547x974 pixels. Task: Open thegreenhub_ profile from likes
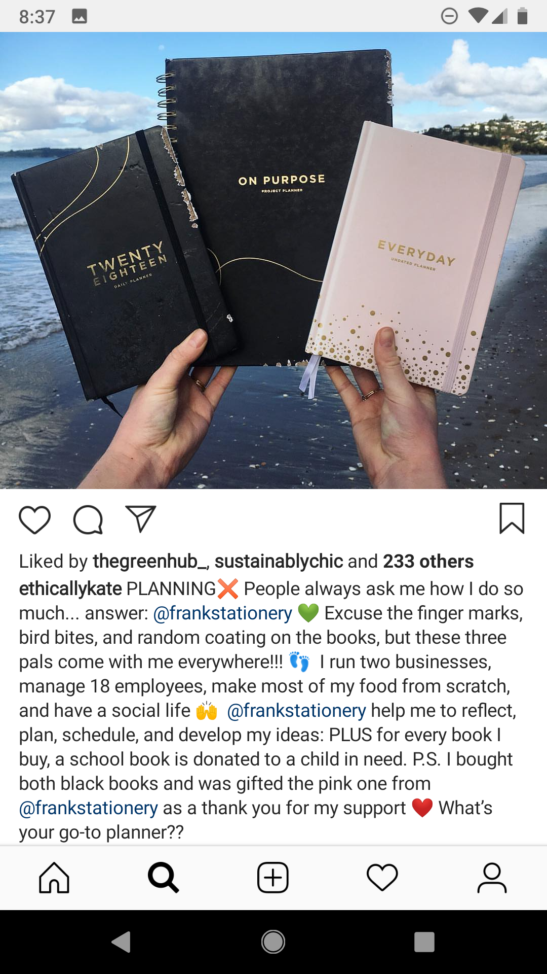point(150,561)
